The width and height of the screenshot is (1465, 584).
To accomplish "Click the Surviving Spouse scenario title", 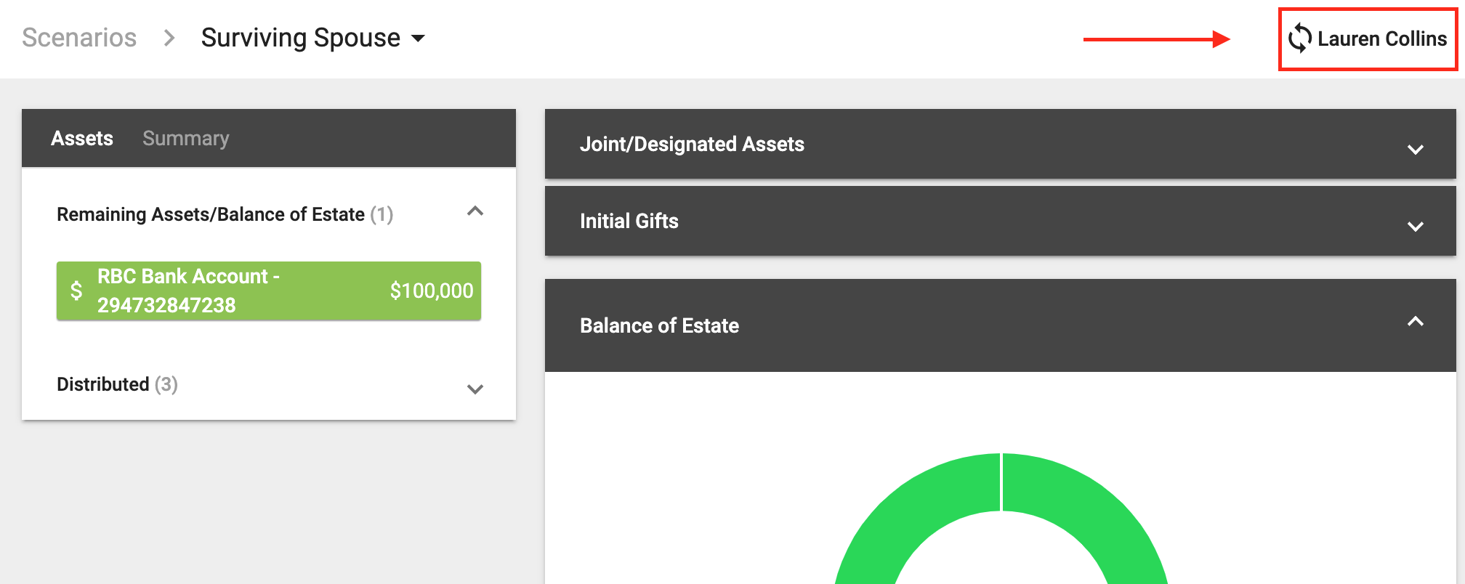I will pos(301,38).
